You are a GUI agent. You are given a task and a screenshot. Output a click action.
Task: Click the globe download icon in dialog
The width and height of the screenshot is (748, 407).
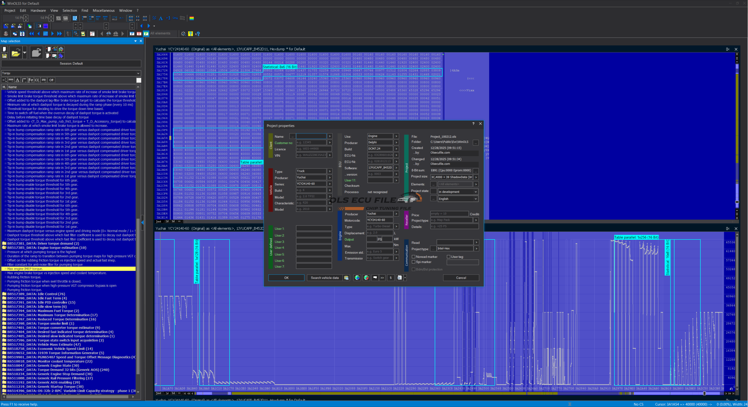357,278
